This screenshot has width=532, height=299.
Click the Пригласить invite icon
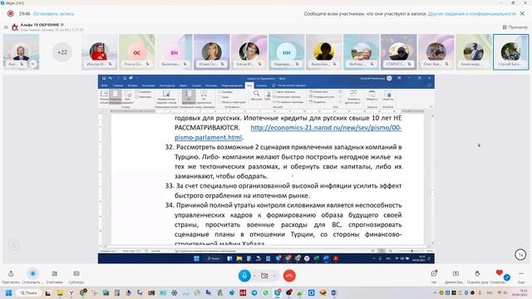[11, 273]
